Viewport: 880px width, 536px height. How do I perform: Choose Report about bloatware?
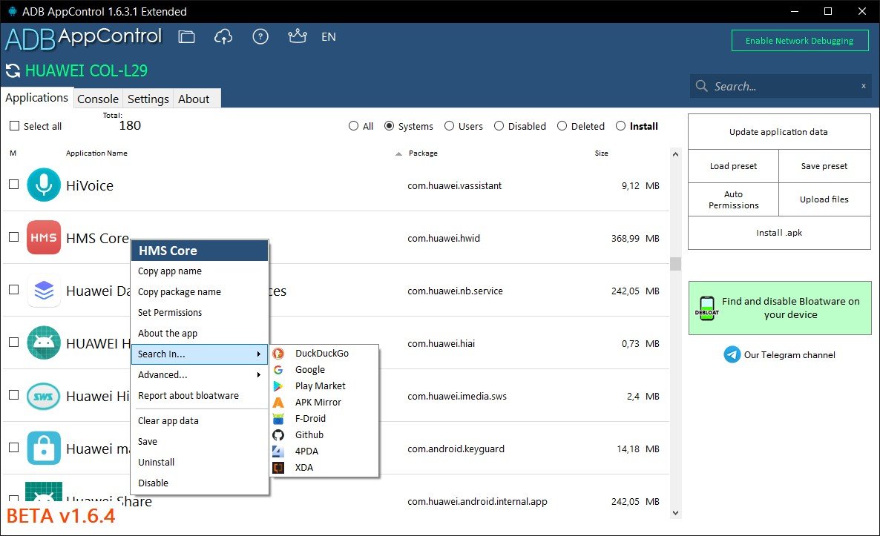point(200,395)
